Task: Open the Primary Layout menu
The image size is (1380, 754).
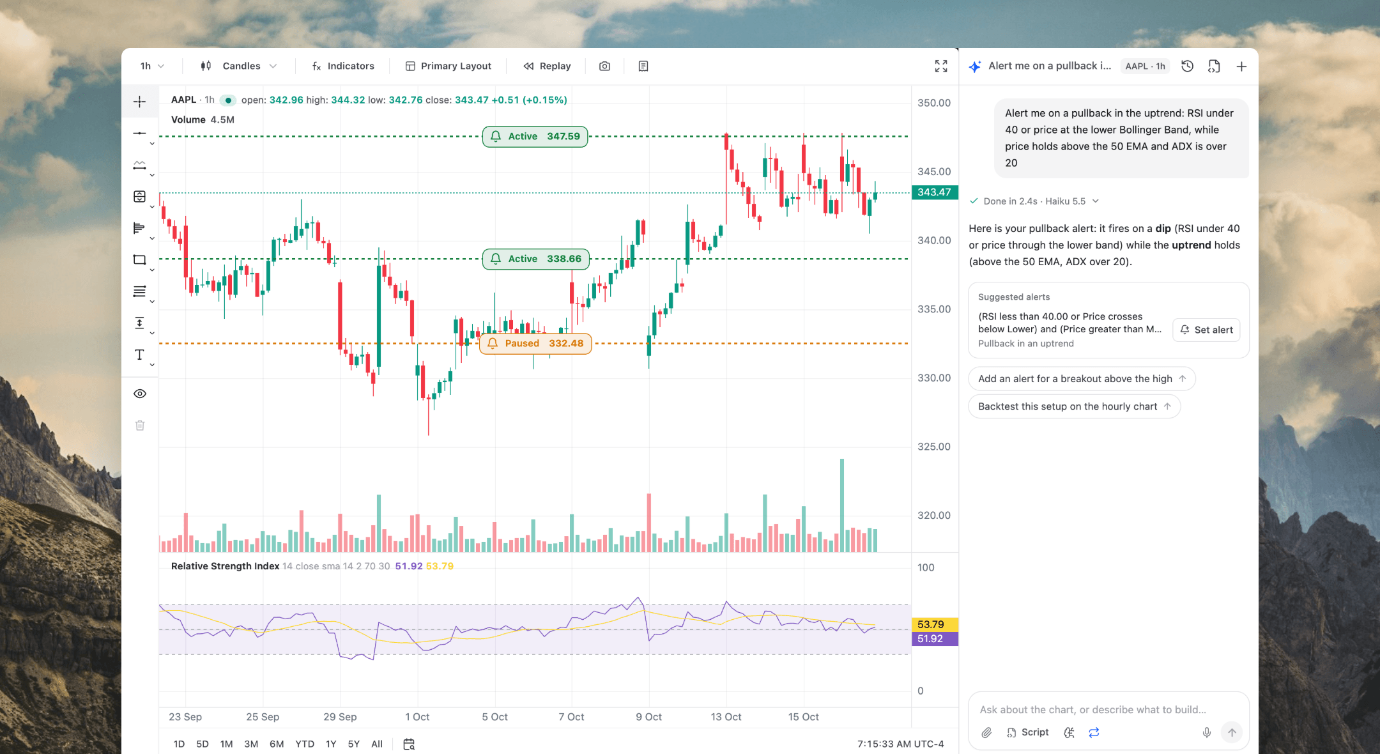Action: pyautogui.click(x=448, y=66)
